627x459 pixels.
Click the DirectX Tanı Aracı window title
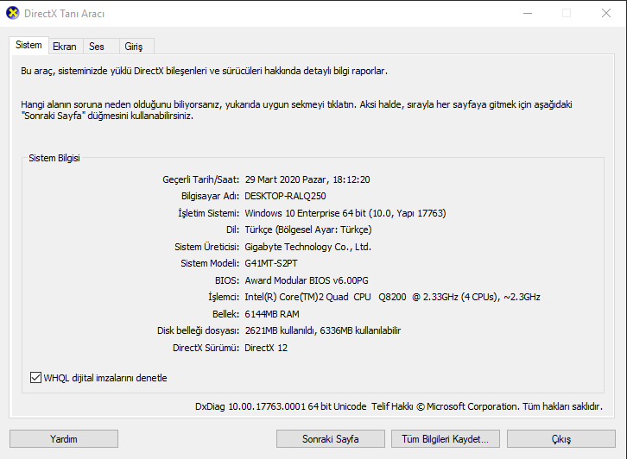point(65,14)
